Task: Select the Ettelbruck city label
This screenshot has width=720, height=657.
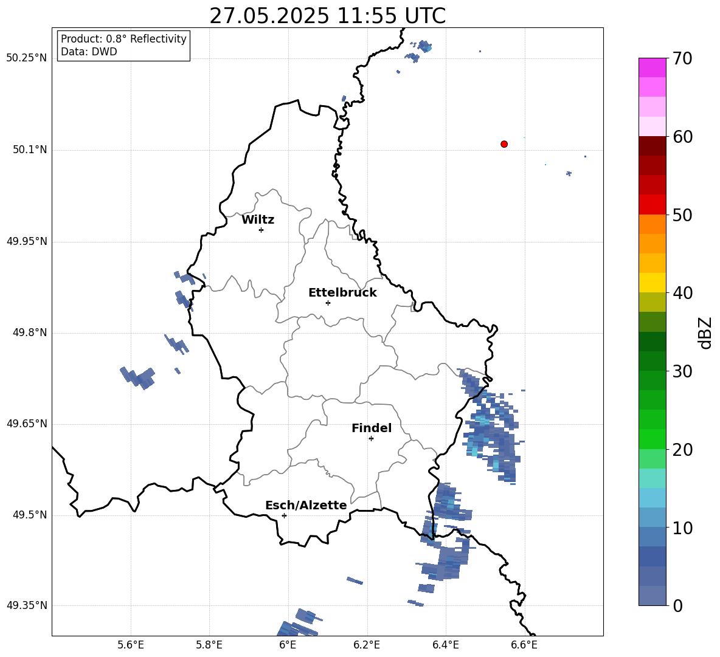Action: pos(342,293)
